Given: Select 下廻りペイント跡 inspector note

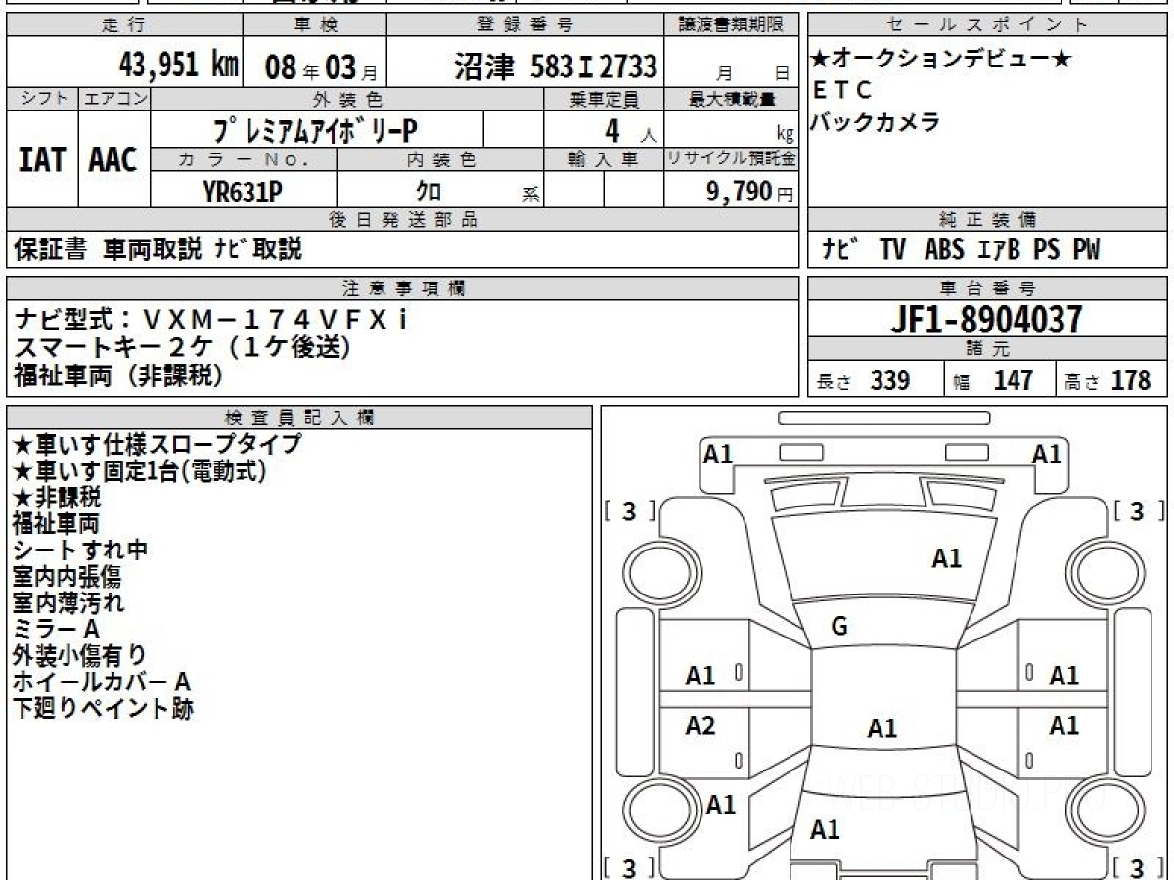Looking at the screenshot, I should [x=103, y=708].
